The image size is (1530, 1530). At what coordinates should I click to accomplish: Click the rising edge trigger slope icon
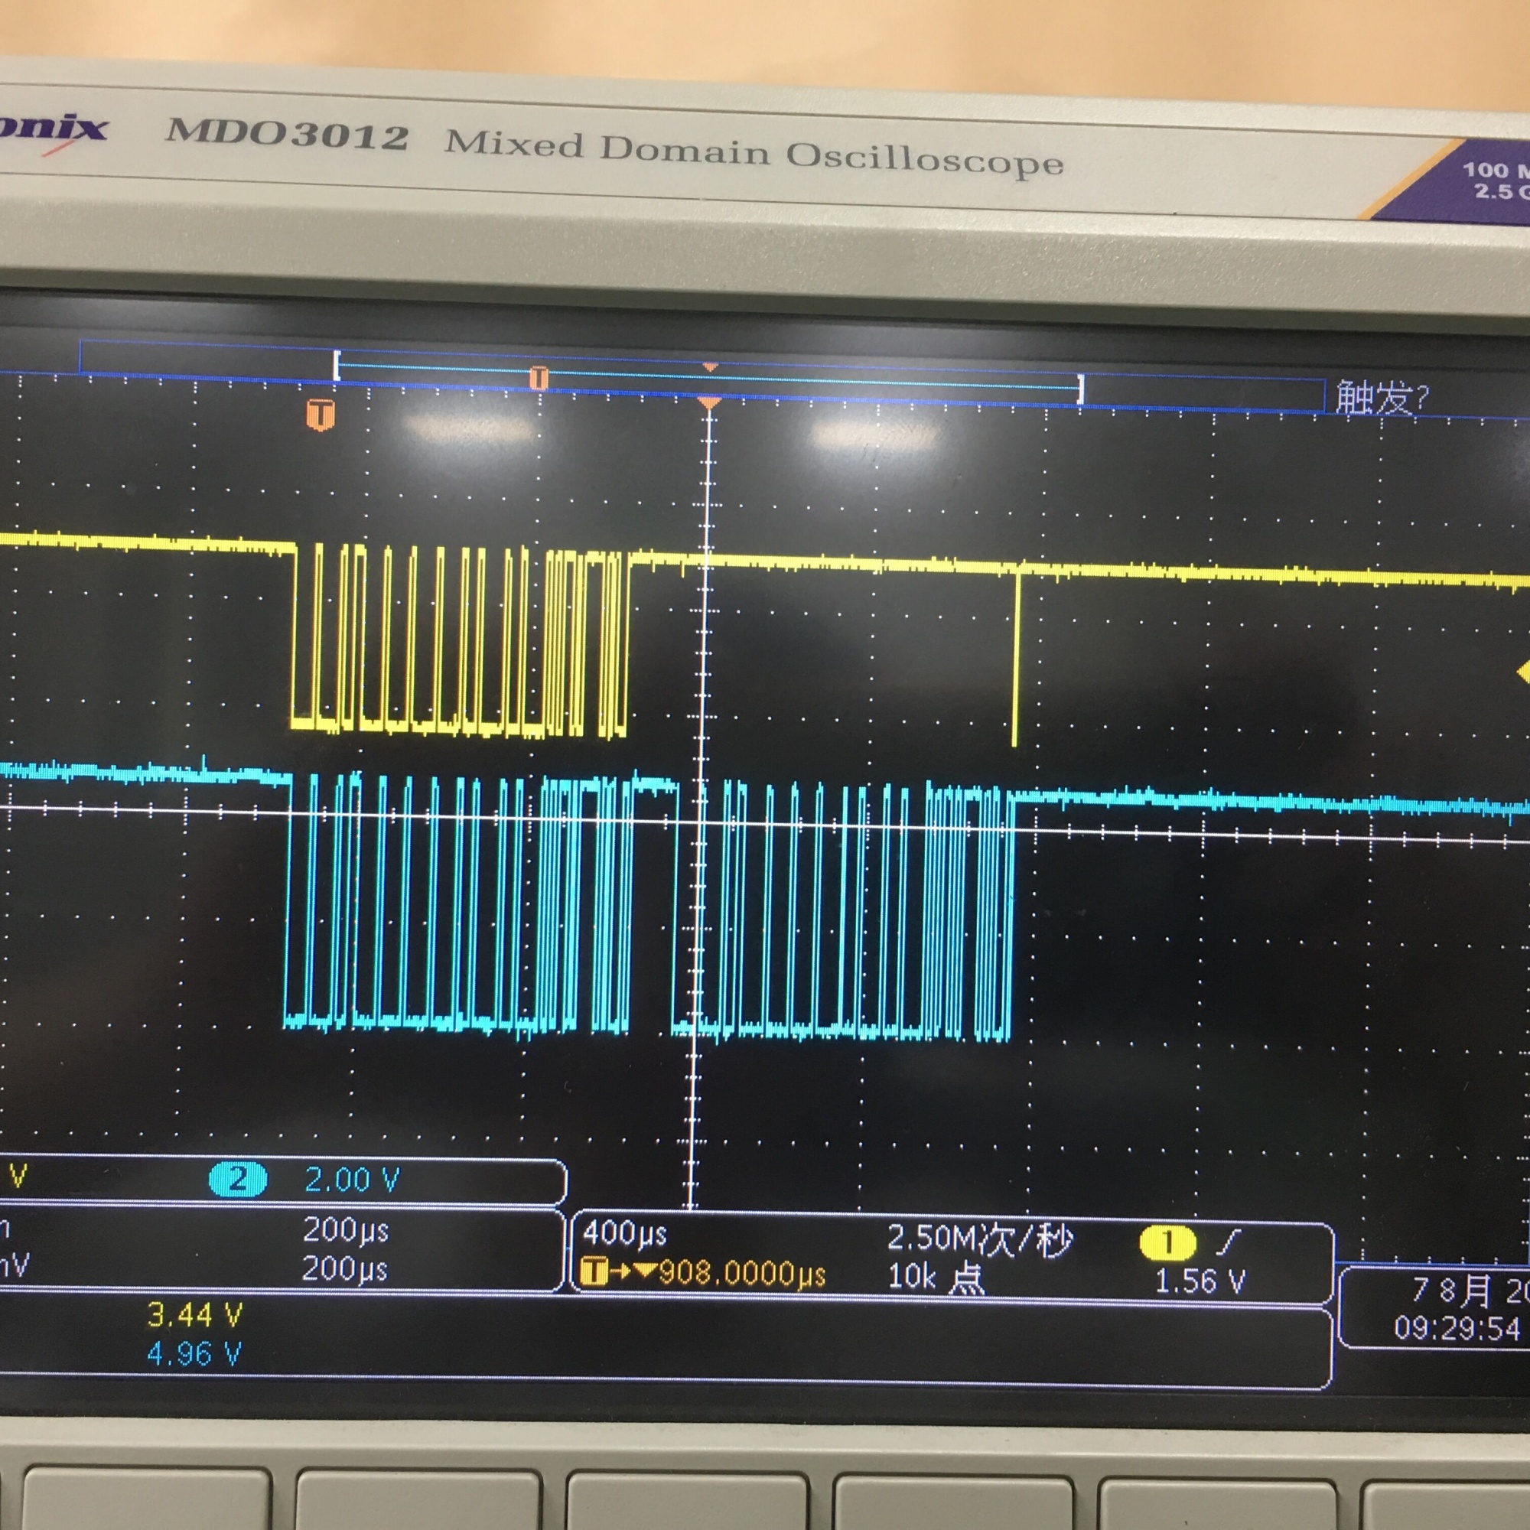coord(1231,1242)
